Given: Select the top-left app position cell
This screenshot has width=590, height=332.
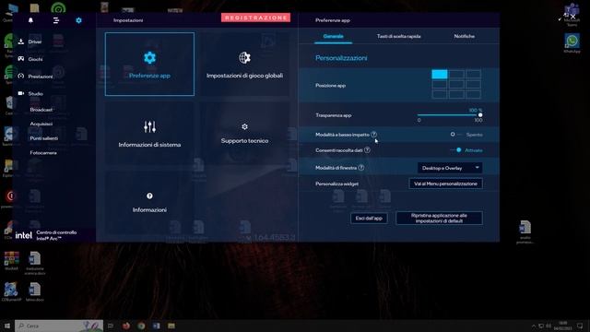Looking at the screenshot, I should [440, 74].
